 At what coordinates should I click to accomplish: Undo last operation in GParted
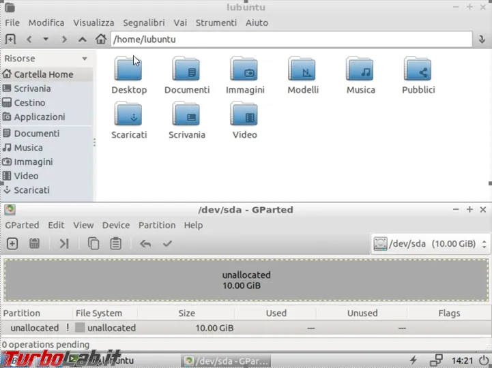click(x=145, y=243)
